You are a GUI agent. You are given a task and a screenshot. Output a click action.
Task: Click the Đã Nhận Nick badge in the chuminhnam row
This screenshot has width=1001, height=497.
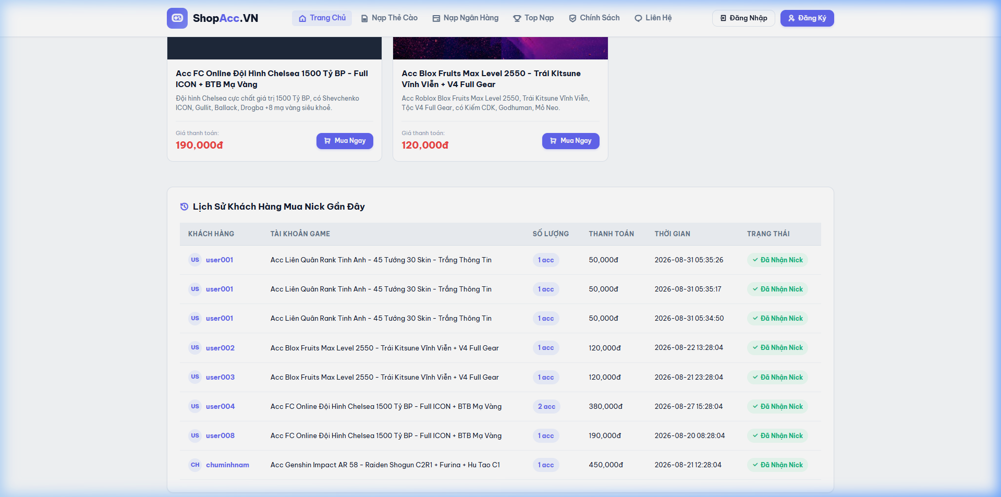(x=777, y=465)
